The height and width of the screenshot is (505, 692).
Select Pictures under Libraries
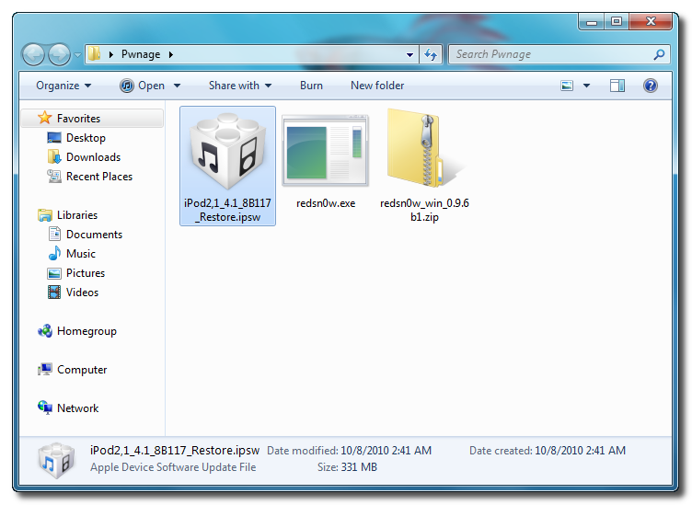[86, 273]
